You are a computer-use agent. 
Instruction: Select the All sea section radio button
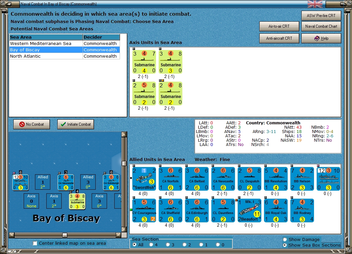point(134,245)
